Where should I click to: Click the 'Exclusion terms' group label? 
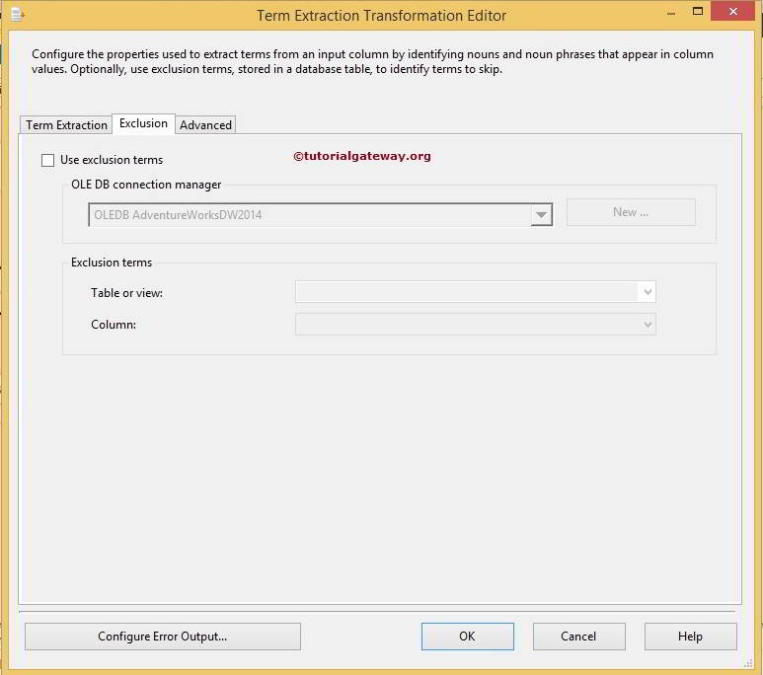112,262
